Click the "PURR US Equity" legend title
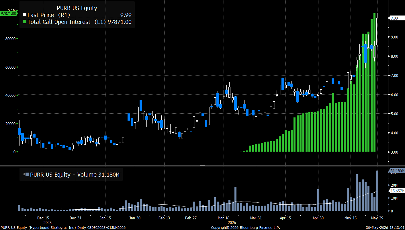 (x=77, y=8)
